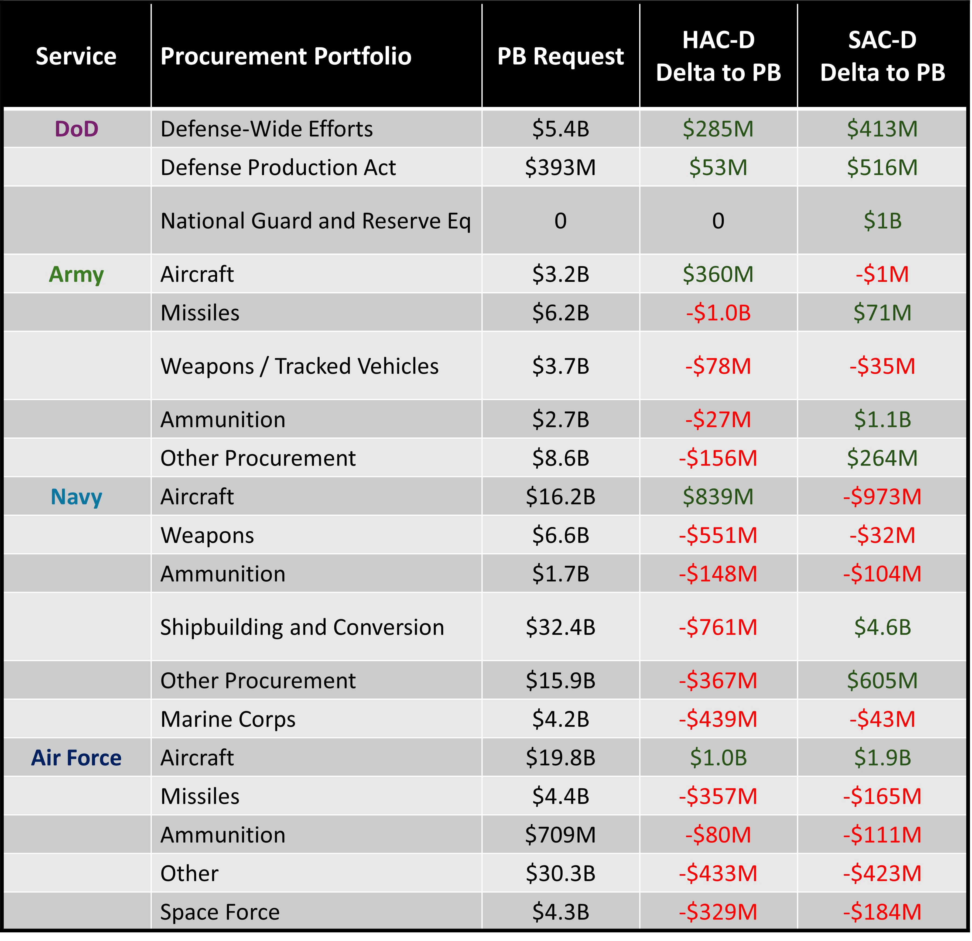
Task: Click the DoD service label
Action: click(76, 129)
